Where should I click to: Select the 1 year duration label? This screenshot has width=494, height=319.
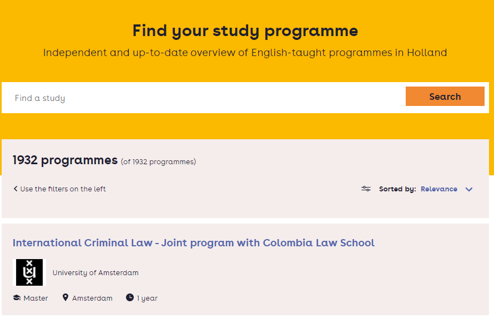tap(147, 298)
